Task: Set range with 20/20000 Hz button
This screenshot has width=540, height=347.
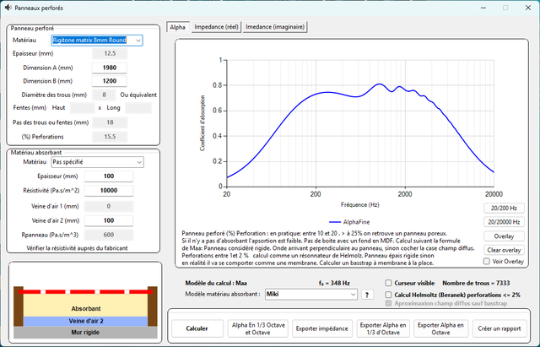Action: (504, 222)
